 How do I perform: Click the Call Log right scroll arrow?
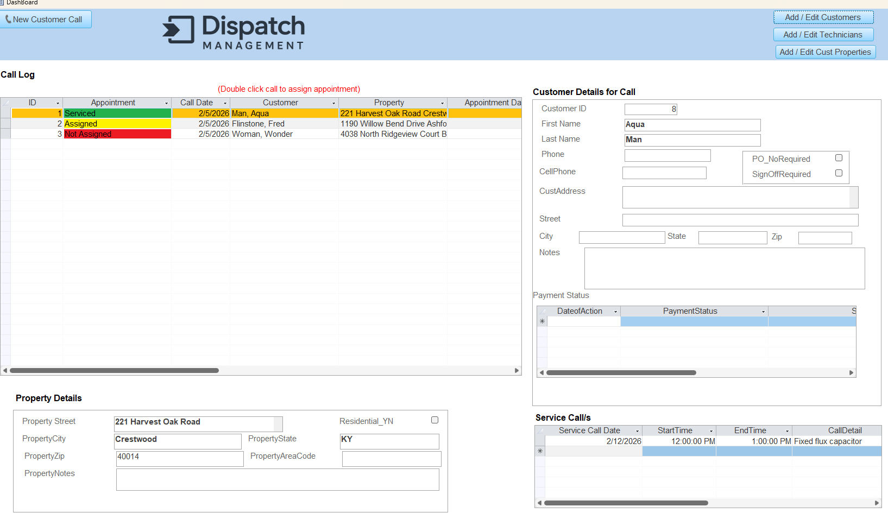(517, 371)
